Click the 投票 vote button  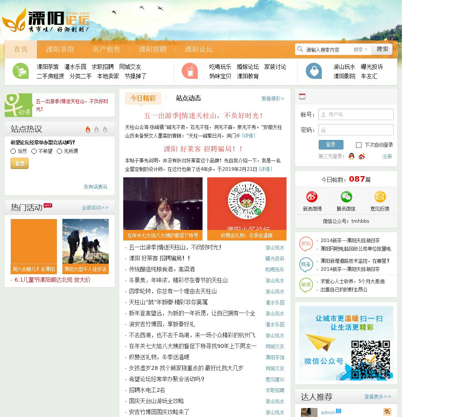tap(20, 163)
